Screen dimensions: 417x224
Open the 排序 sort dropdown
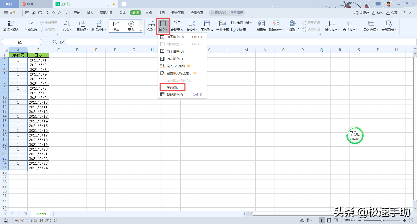[67, 26]
